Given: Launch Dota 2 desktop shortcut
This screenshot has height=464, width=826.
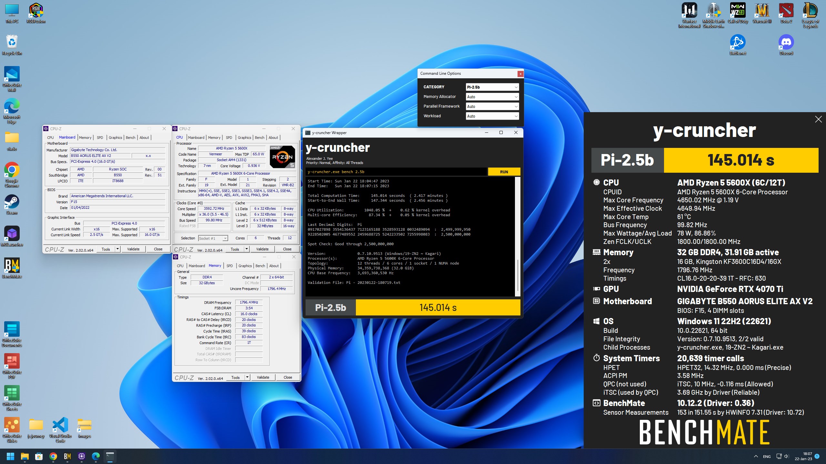Looking at the screenshot, I should 786,14.
